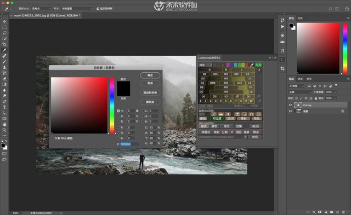Viewport: 351px width, 215px height.
Task: Open the layer blend mode dropdown
Action: pyautogui.click(x=300, y=92)
